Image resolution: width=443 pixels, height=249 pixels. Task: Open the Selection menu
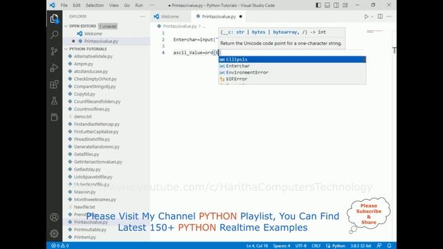[x=95, y=5]
